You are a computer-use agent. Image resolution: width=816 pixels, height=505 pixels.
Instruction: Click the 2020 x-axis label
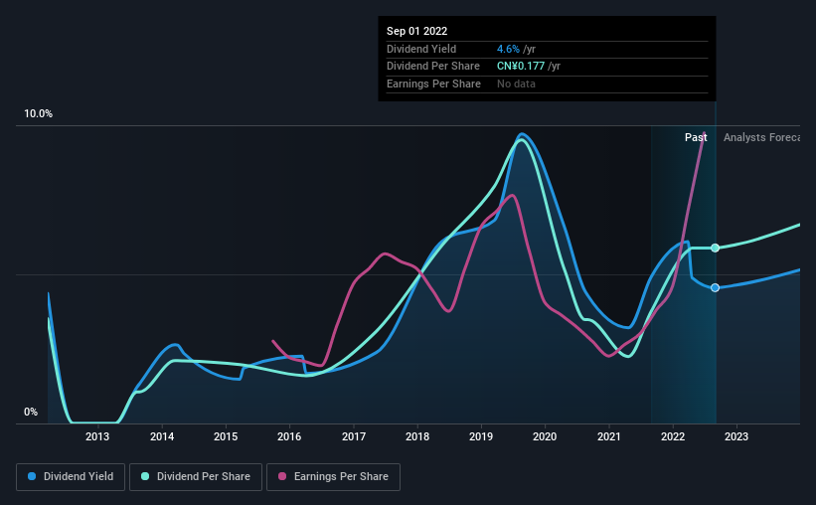[x=545, y=436]
